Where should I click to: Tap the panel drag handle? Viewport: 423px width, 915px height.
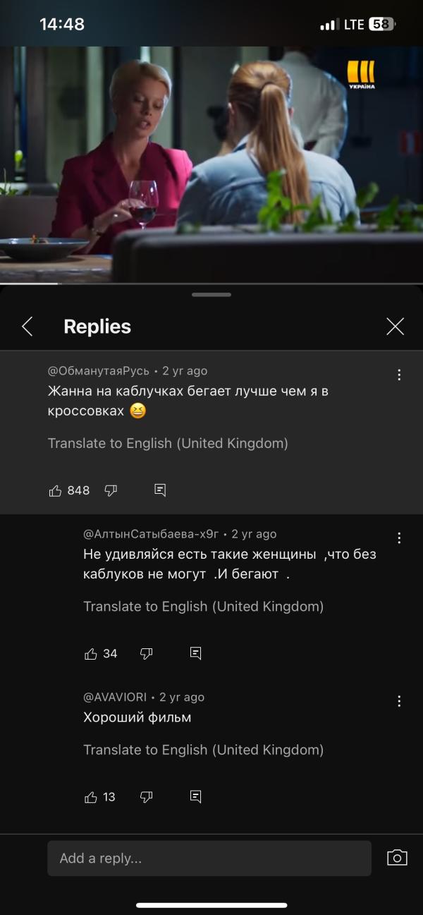(x=211, y=295)
